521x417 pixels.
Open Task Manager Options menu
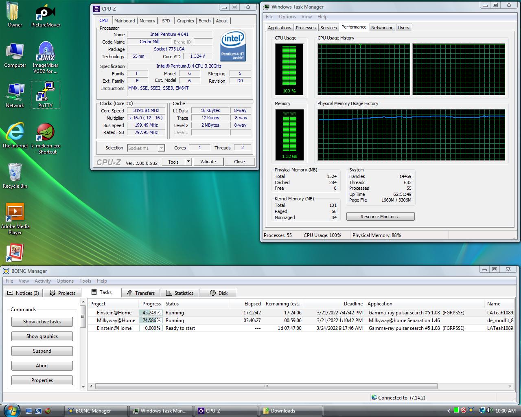coord(287,17)
